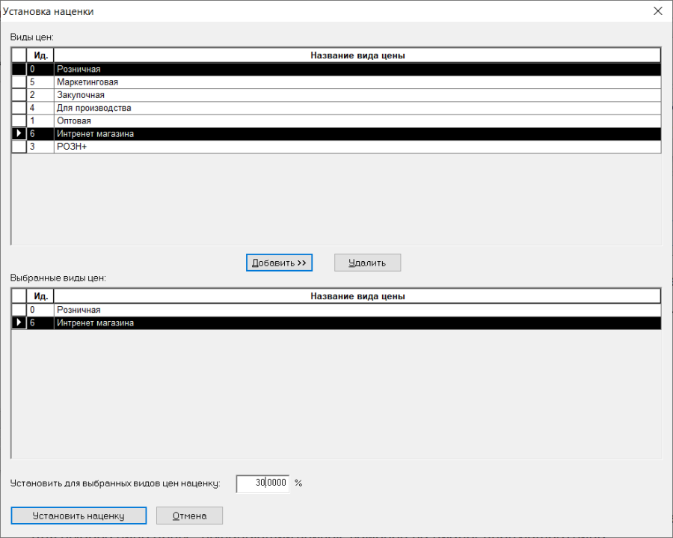Close the Установка наценки dialog

pyautogui.click(x=657, y=11)
